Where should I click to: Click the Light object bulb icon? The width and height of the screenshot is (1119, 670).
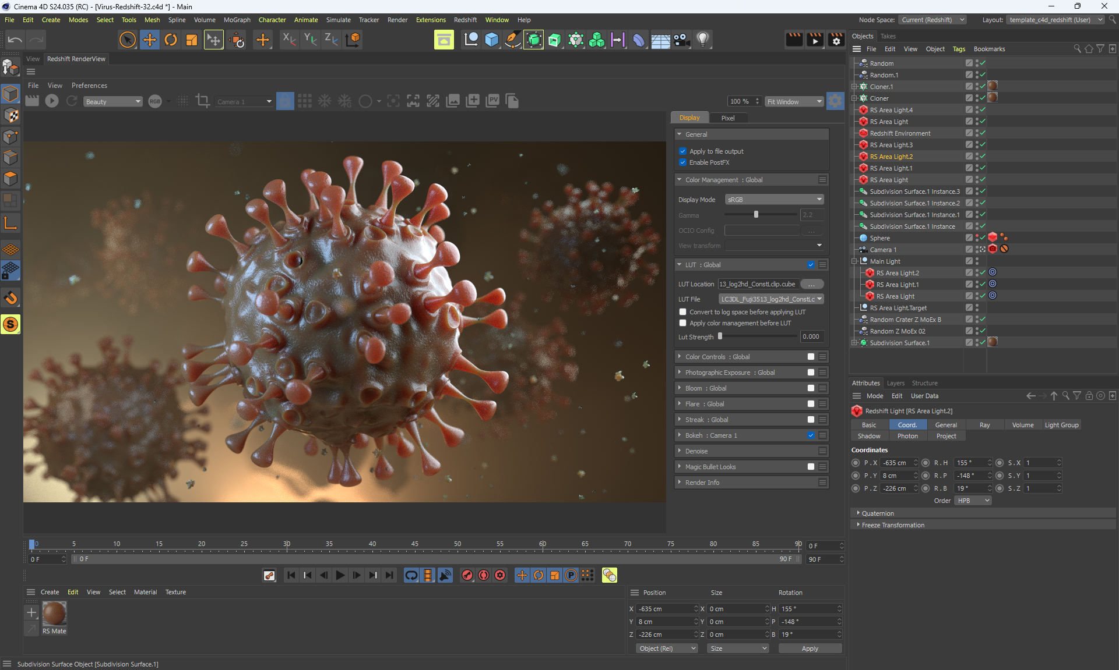703,40
